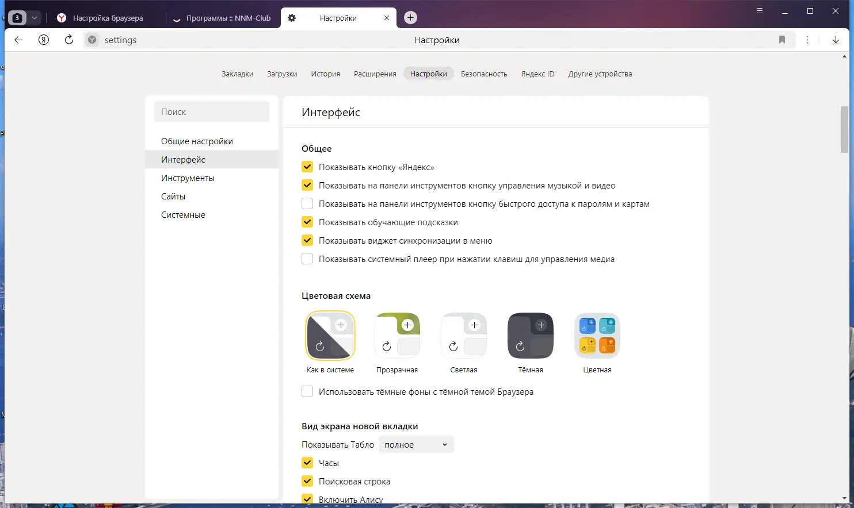854x508 pixels.
Task: Expand the tab group dropdown arrow
Action: click(35, 18)
